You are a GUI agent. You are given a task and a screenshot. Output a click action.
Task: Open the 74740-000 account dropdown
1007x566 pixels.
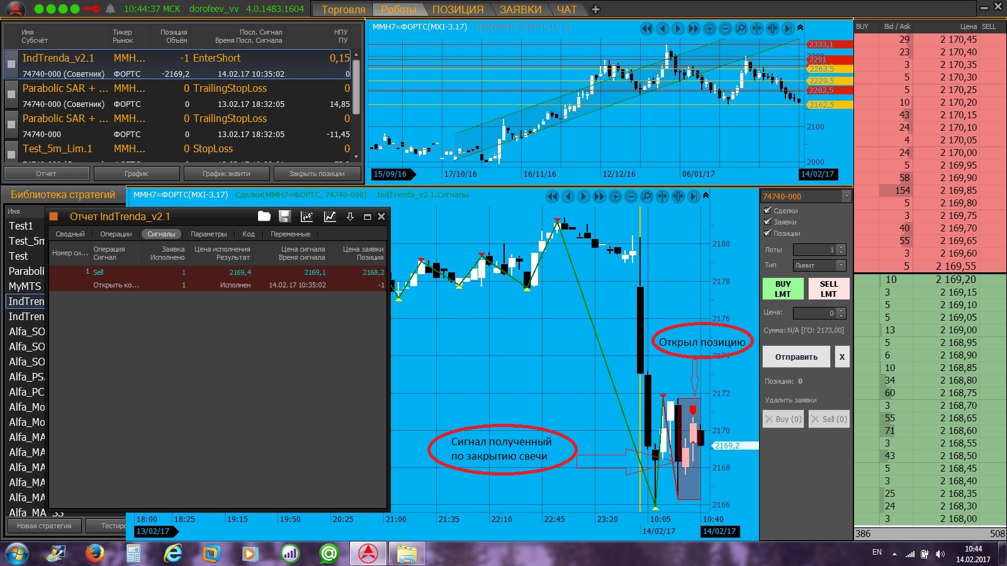pyautogui.click(x=846, y=197)
